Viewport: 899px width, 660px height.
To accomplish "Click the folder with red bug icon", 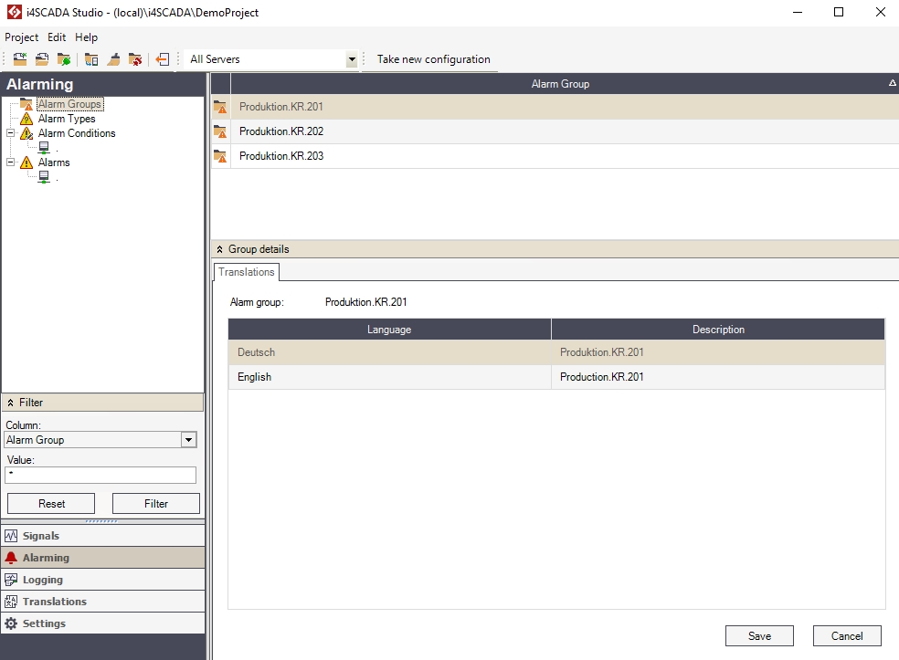I will [x=135, y=59].
